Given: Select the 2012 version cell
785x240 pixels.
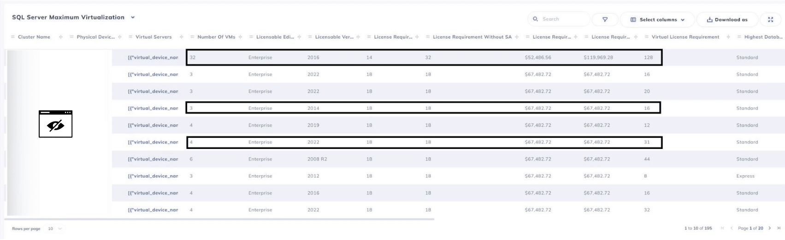Looking at the screenshot, I should pyautogui.click(x=313, y=176).
